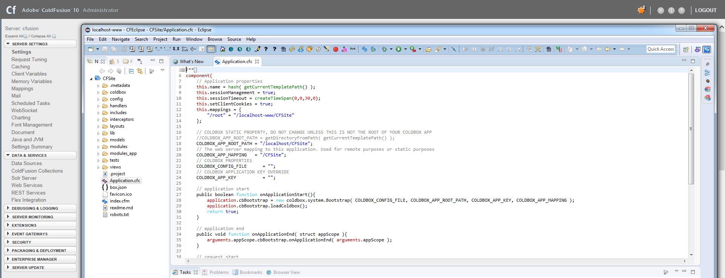The height and width of the screenshot is (278, 725).
Task: Click the Quick Access search field
Action: (660, 49)
